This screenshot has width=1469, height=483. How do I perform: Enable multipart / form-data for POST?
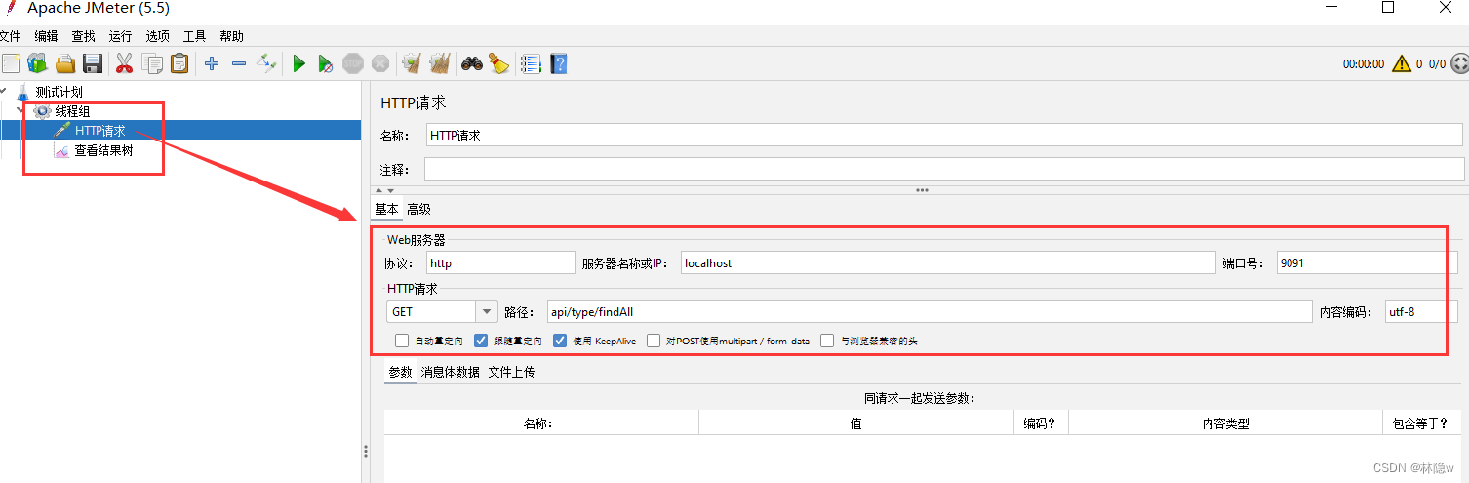point(654,341)
